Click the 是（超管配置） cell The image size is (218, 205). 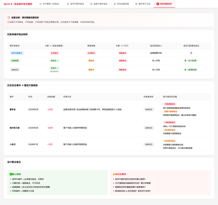(x=191, y=69)
